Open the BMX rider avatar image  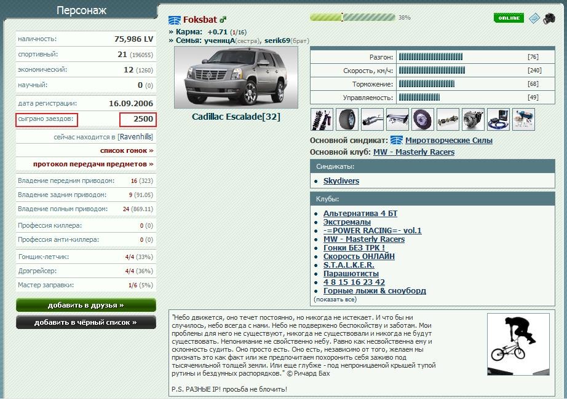[x=518, y=344]
